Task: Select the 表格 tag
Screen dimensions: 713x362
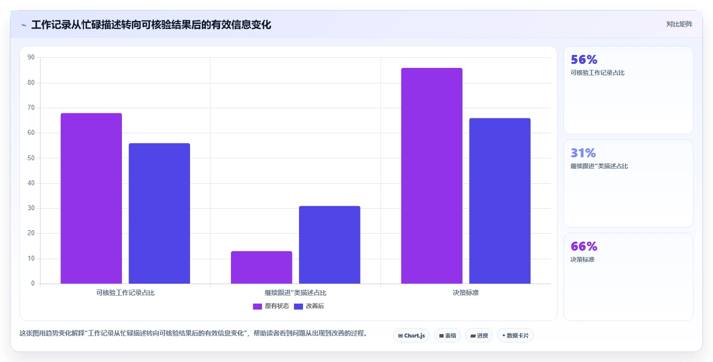Action: click(x=447, y=336)
